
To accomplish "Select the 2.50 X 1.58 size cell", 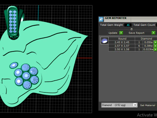I will coord(122,49).
